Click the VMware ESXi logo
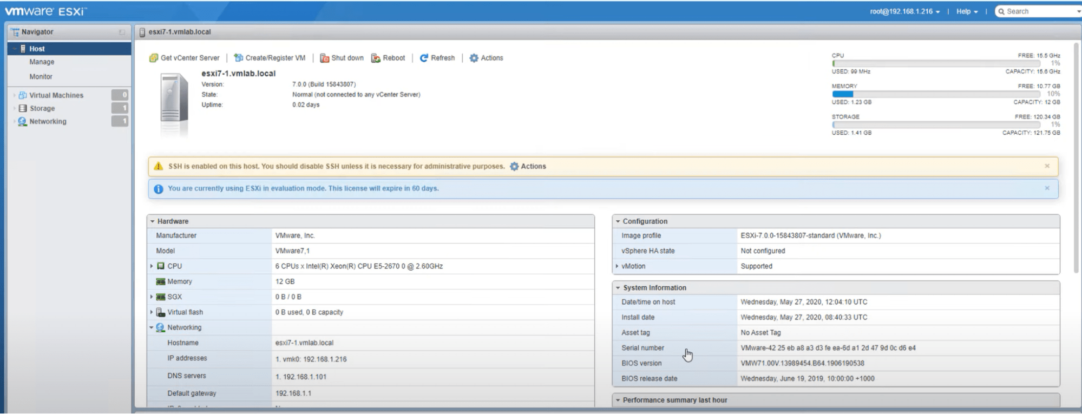 point(45,11)
